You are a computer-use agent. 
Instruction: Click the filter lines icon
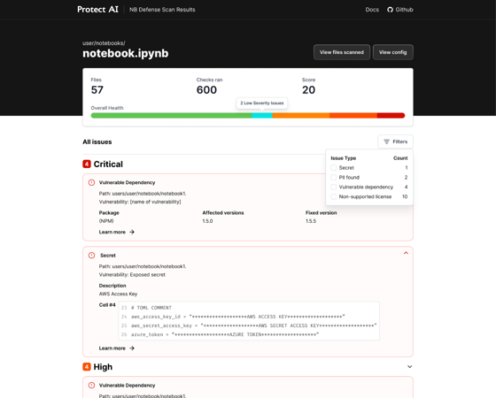click(386, 142)
